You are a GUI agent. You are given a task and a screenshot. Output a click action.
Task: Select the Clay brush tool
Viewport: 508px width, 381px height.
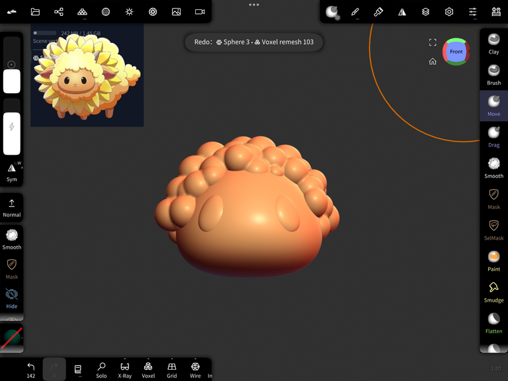493,44
